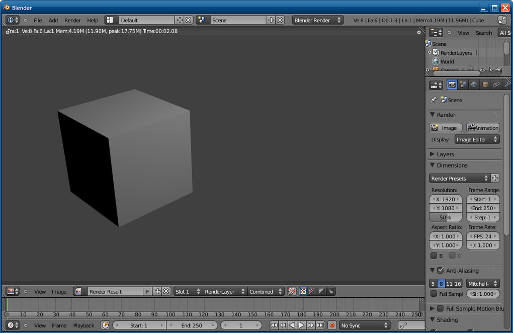This screenshot has height=333, width=513.
Task: Click the Image render button
Action: click(445, 128)
